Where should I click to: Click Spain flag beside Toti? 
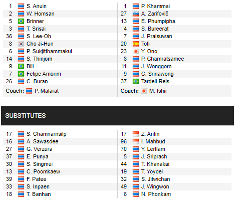pos(136,44)
